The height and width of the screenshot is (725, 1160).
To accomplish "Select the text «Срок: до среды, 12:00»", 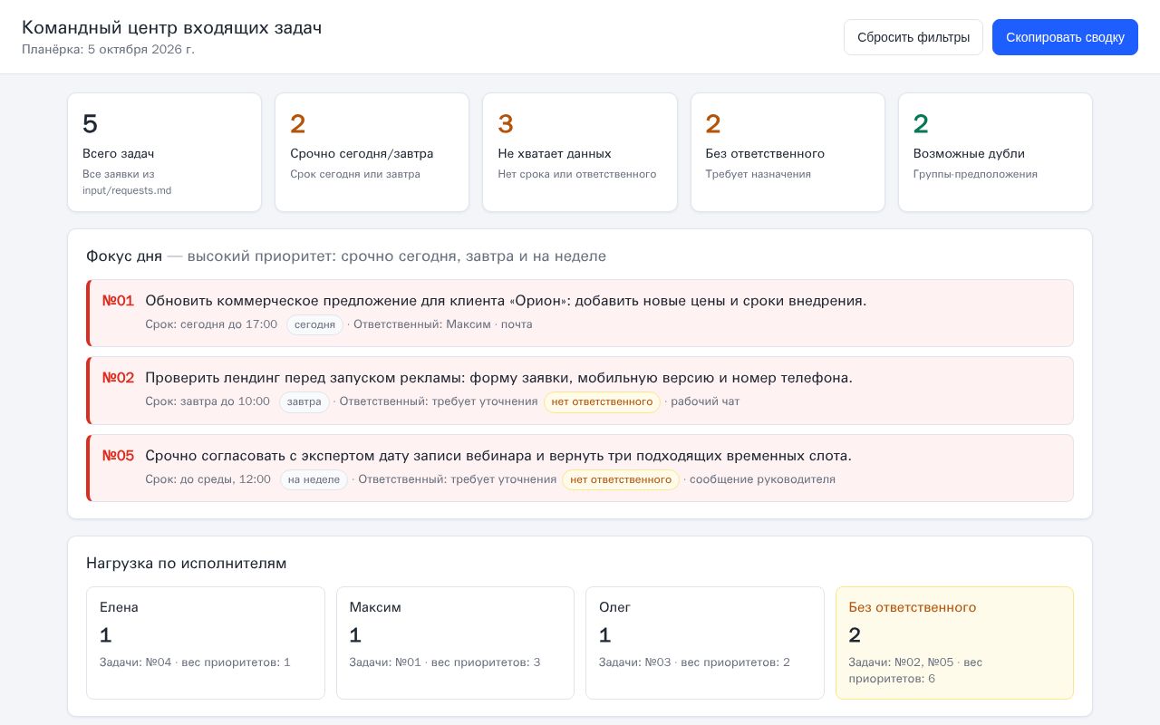I will click(x=208, y=479).
